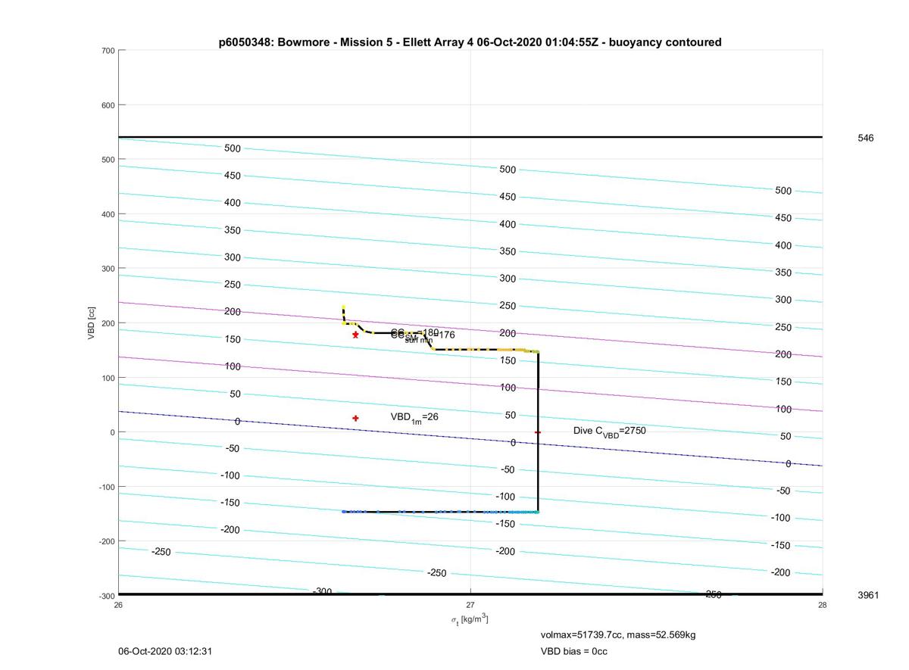Click the 'Dive C VBD=2750' annotation
The height and width of the screenshot is (670, 909).
pos(610,431)
